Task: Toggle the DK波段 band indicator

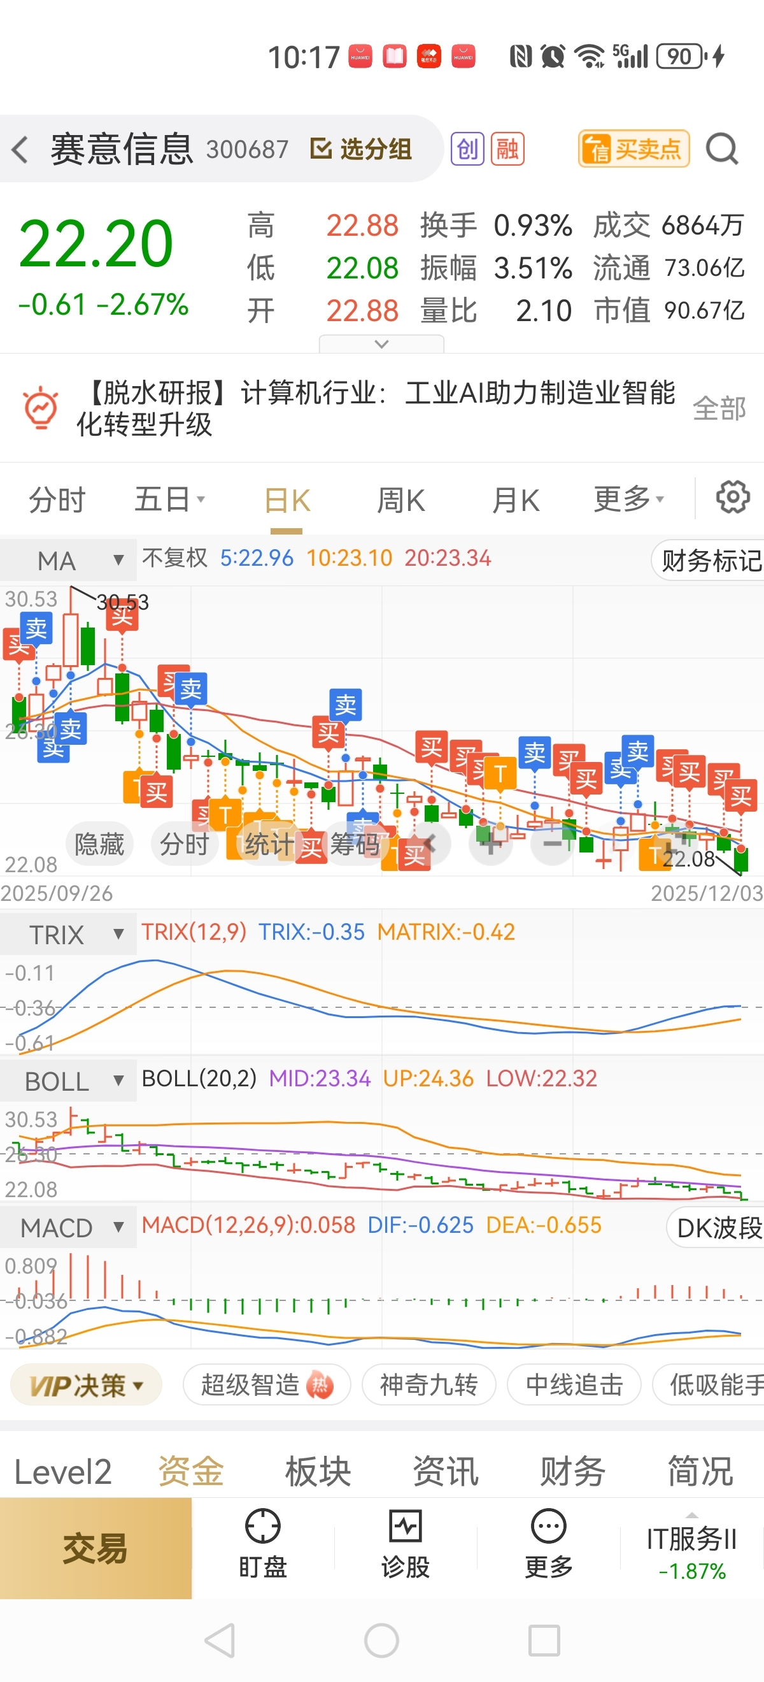Action: [716, 1228]
